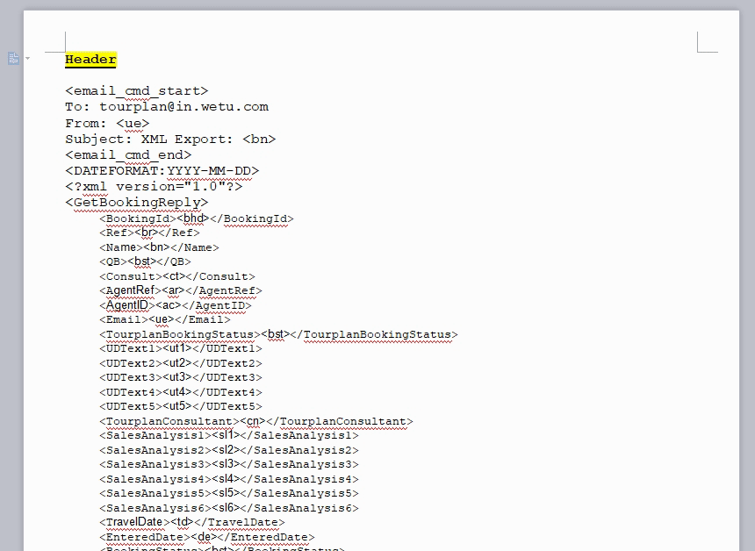Image resolution: width=755 pixels, height=551 pixels.
Task: Click the AgentID <ac> line
Action: click(x=176, y=305)
